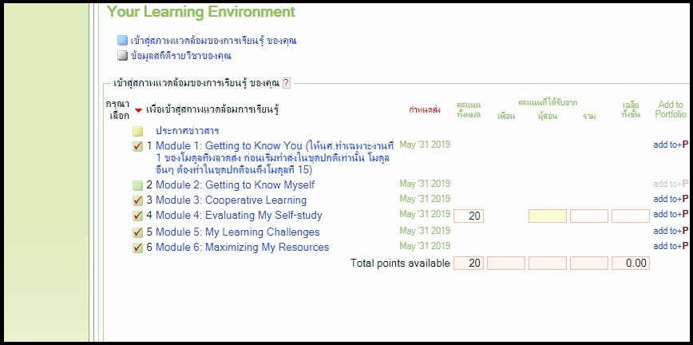Toggle the Module 5 checkmark box
Image resolution: width=693 pixels, height=345 pixels.
point(138,232)
